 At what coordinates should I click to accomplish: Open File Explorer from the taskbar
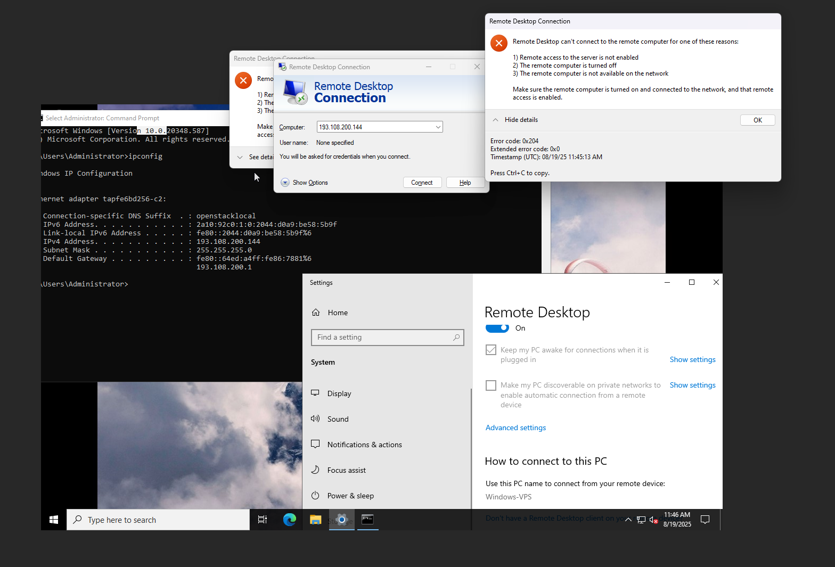pos(316,520)
